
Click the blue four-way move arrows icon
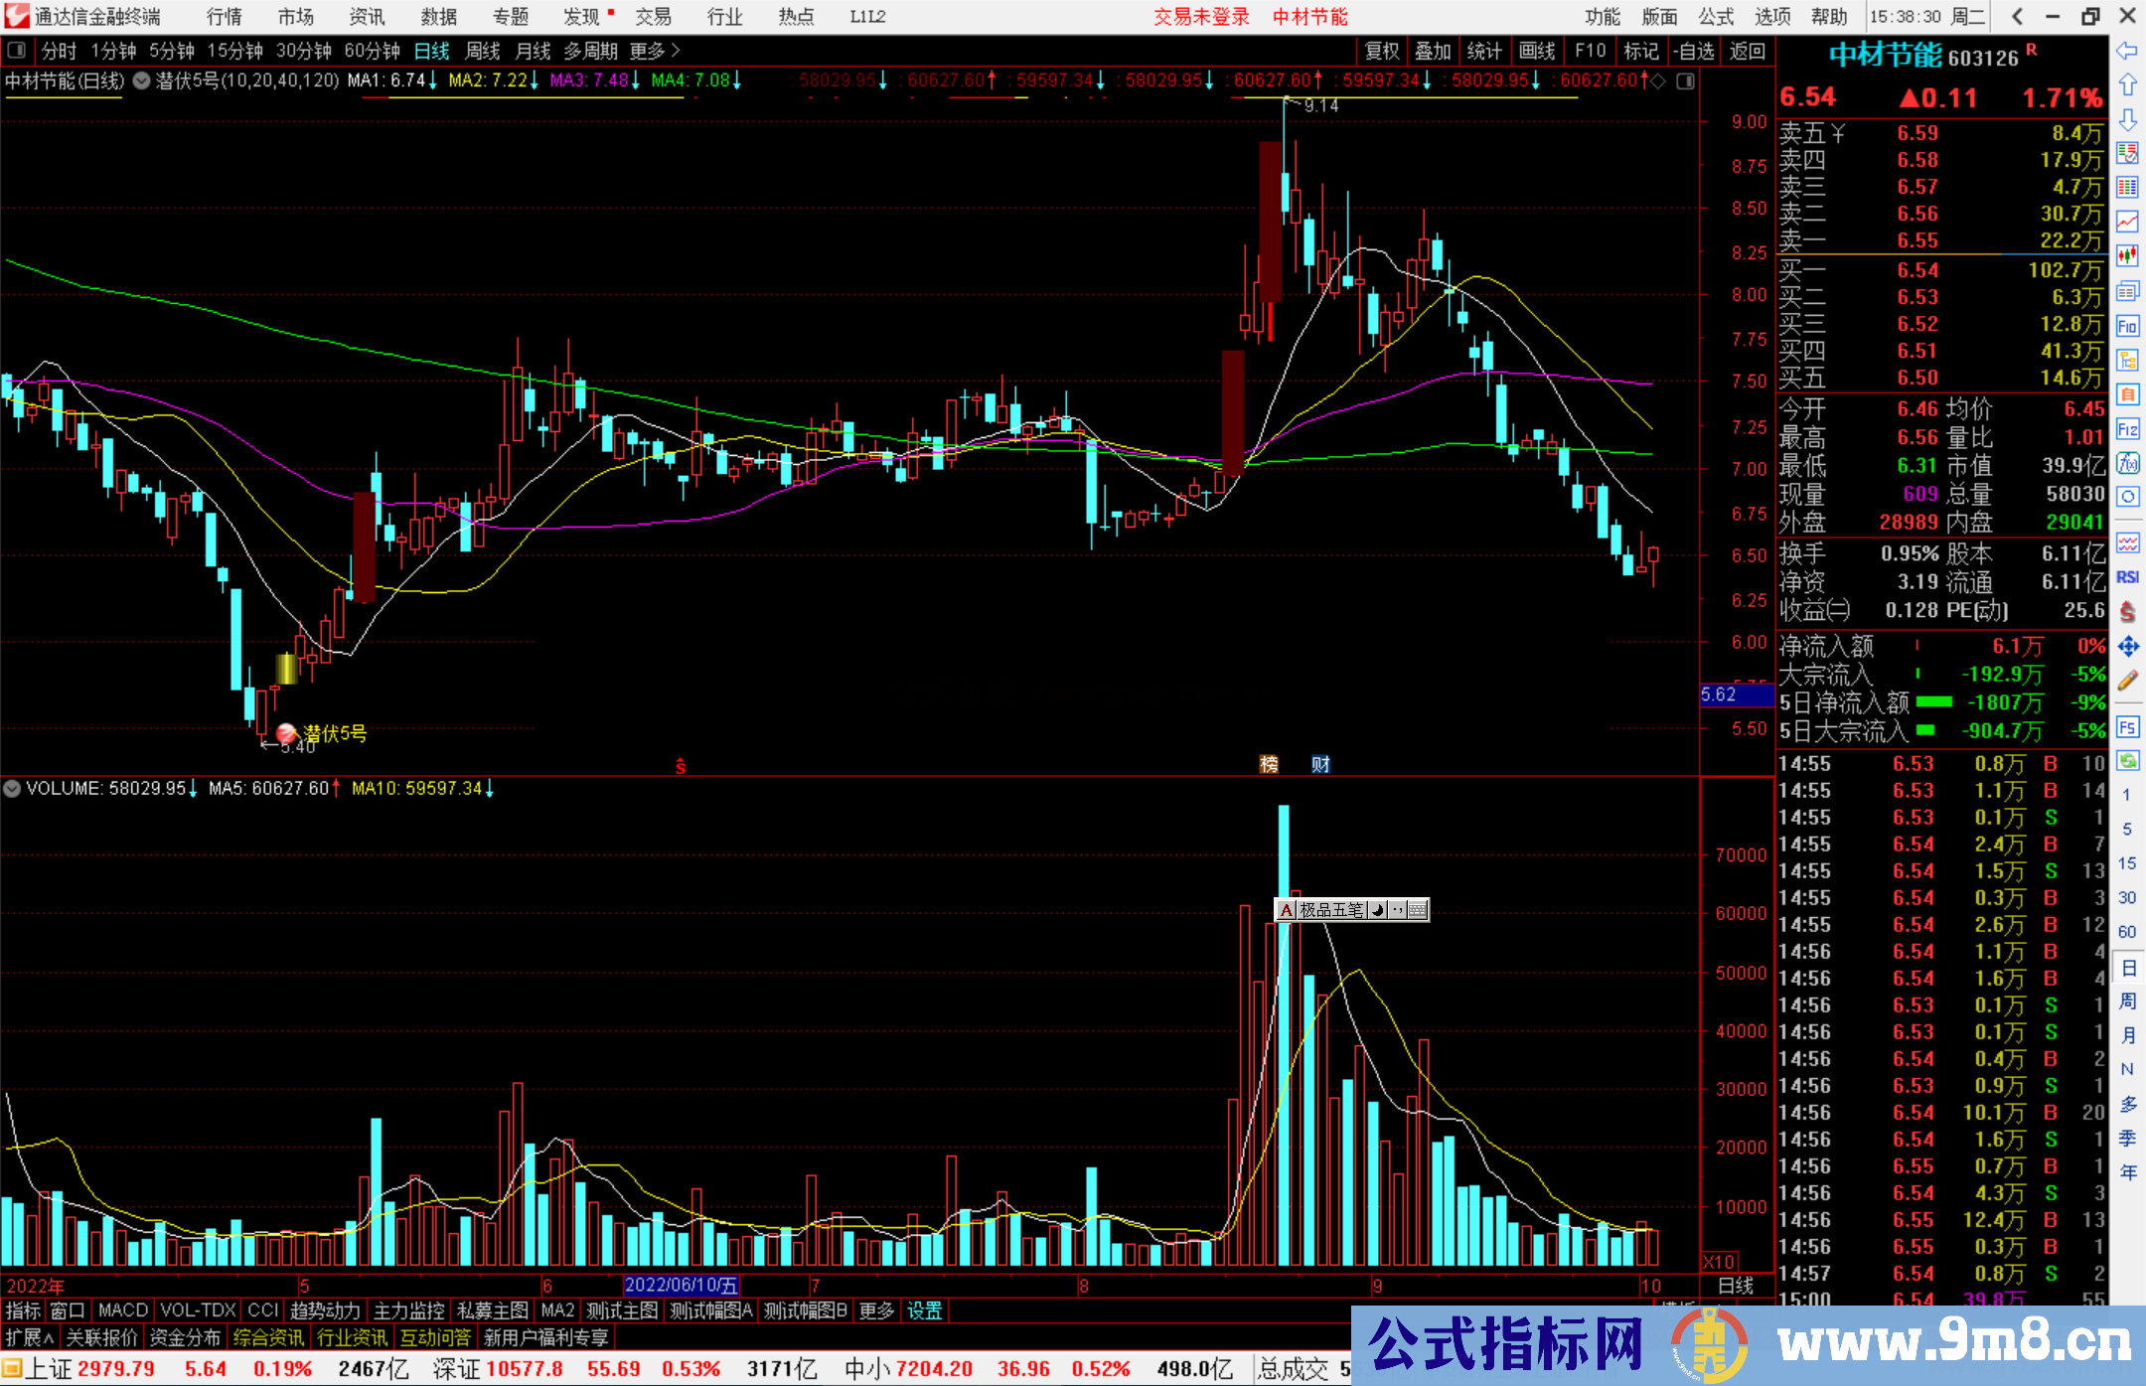coord(2127,647)
